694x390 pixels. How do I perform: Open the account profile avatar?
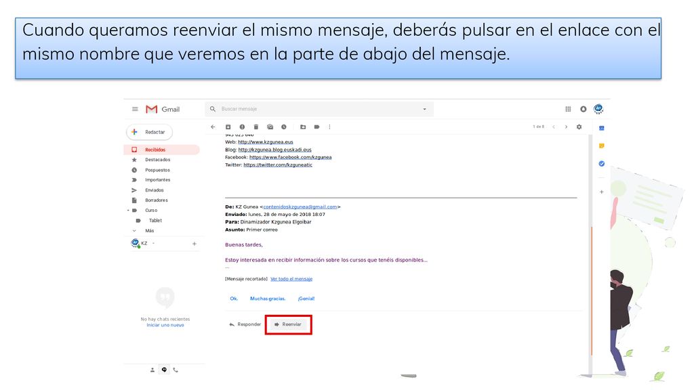(598, 109)
